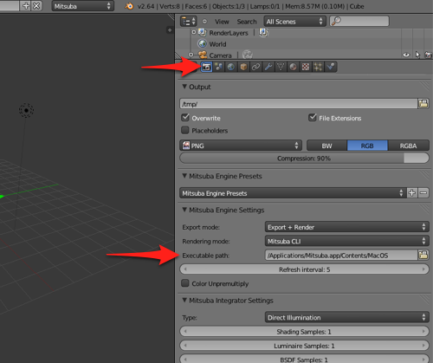Click the outliner search filter field

(359, 21)
